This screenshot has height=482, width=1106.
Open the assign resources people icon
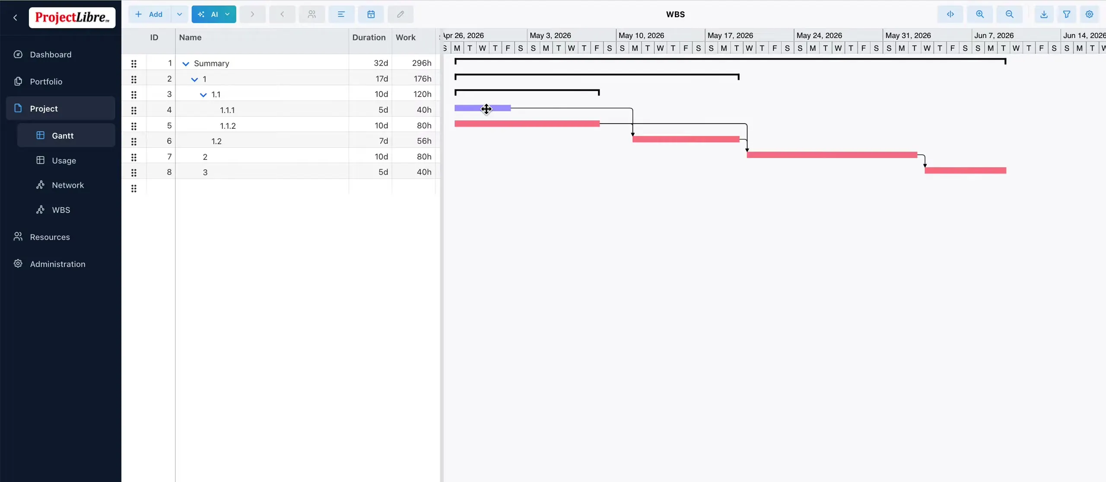click(311, 14)
